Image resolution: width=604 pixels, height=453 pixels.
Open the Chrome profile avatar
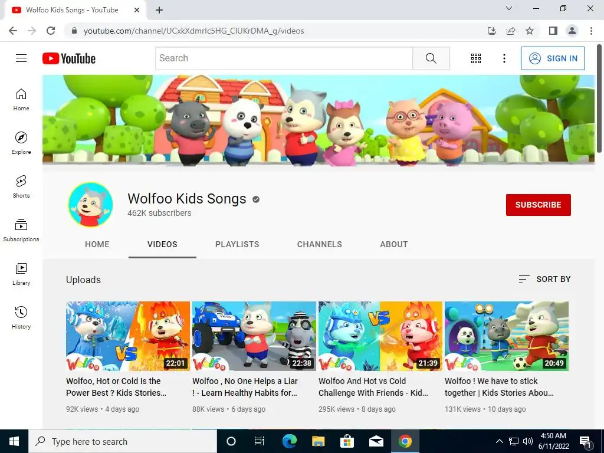pyautogui.click(x=572, y=31)
